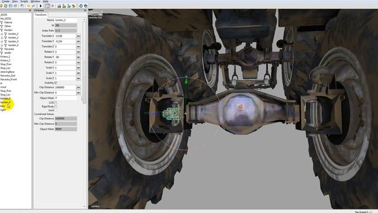
Task: Enable the Joint checkbox
Action: pos(56,111)
